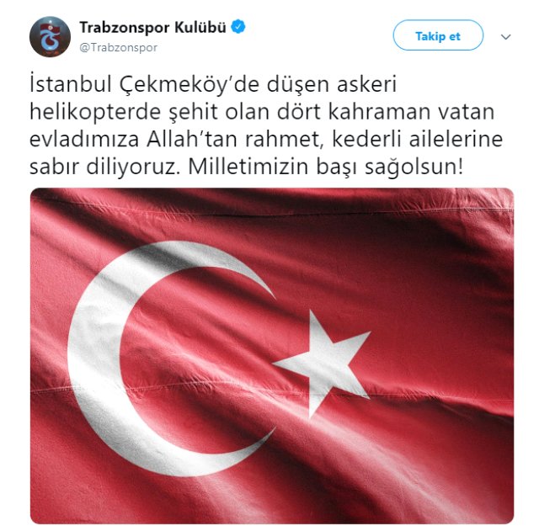Click the word şehit in the tweet
539x531 pixels.
coord(193,112)
